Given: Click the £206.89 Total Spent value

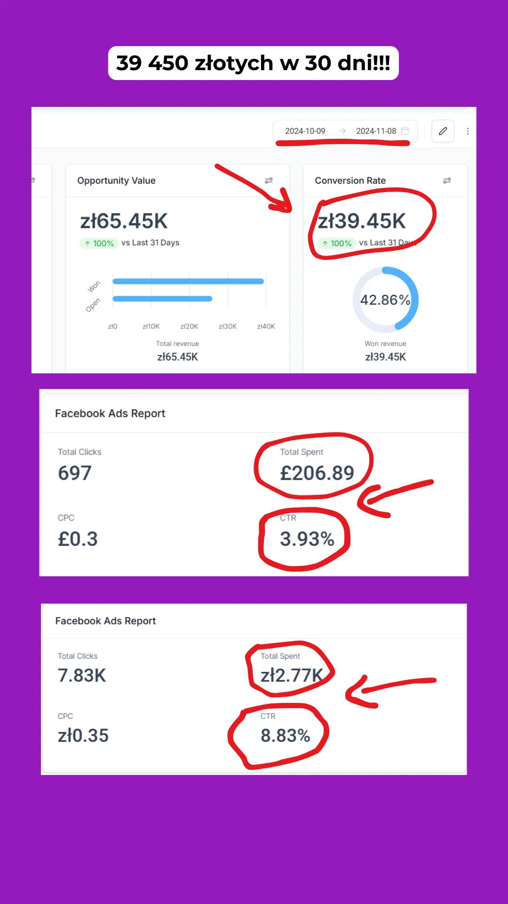Looking at the screenshot, I should [x=317, y=473].
